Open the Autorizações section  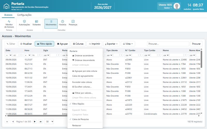(x=24, y=23)
